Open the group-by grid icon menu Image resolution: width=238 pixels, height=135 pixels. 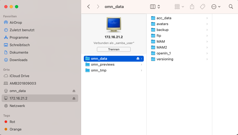(x=179, y=7)
